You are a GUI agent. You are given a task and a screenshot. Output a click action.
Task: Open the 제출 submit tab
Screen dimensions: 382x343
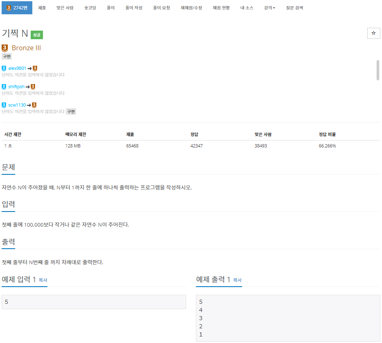pyautogui.click(x=42, y=8)
